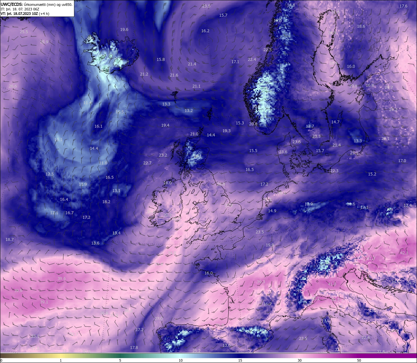Select the 13.1 value label

pyautogui.click(x=116, y=191)
